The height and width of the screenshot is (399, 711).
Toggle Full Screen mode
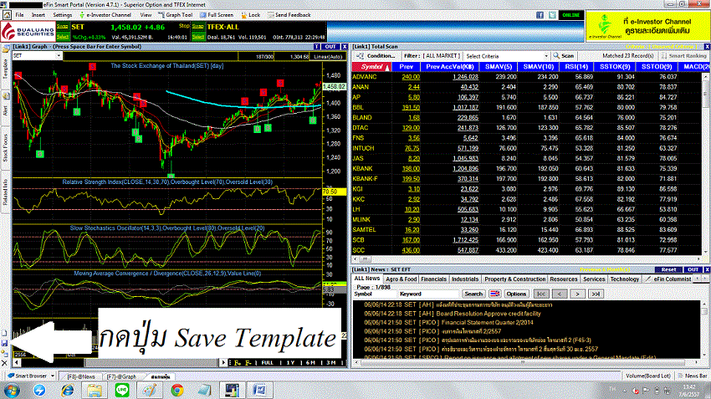coord(217,15)
